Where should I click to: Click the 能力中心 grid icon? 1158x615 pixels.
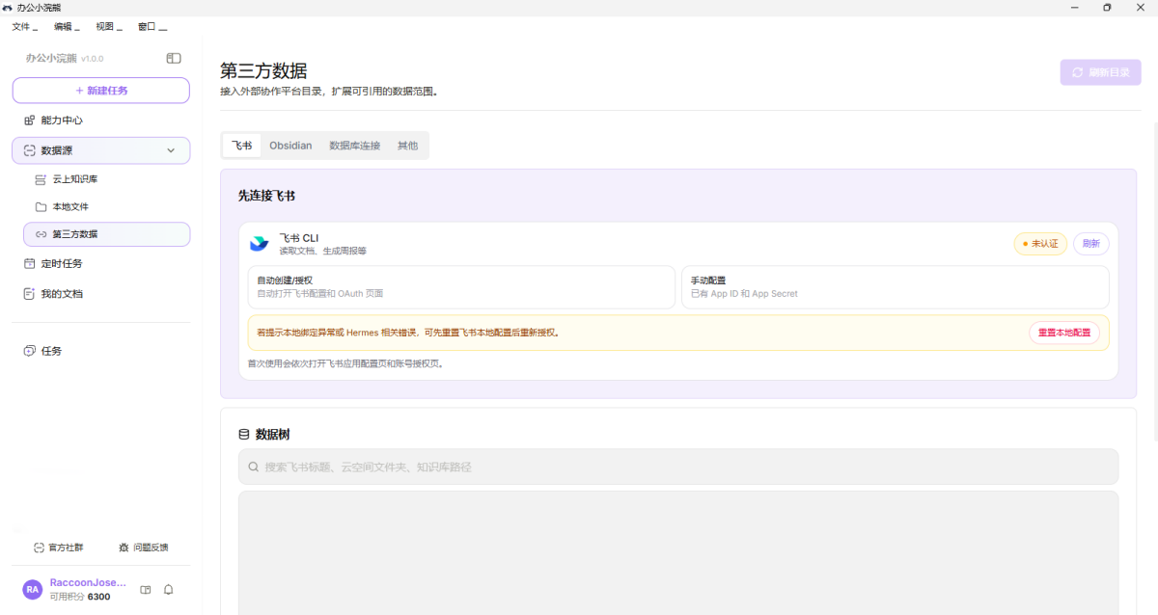29,120
